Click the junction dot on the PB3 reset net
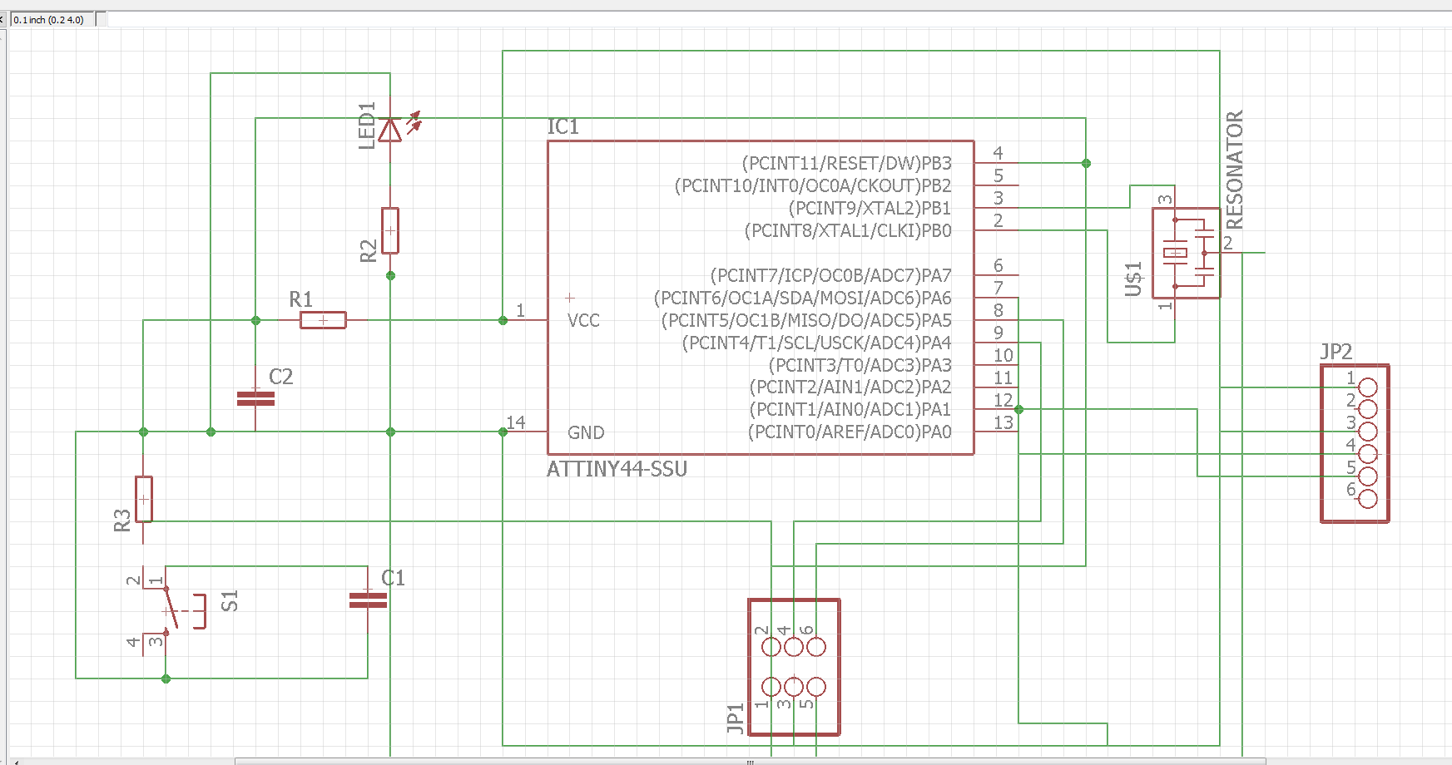Screen dimensions: 1452x765 (1086, 163)
